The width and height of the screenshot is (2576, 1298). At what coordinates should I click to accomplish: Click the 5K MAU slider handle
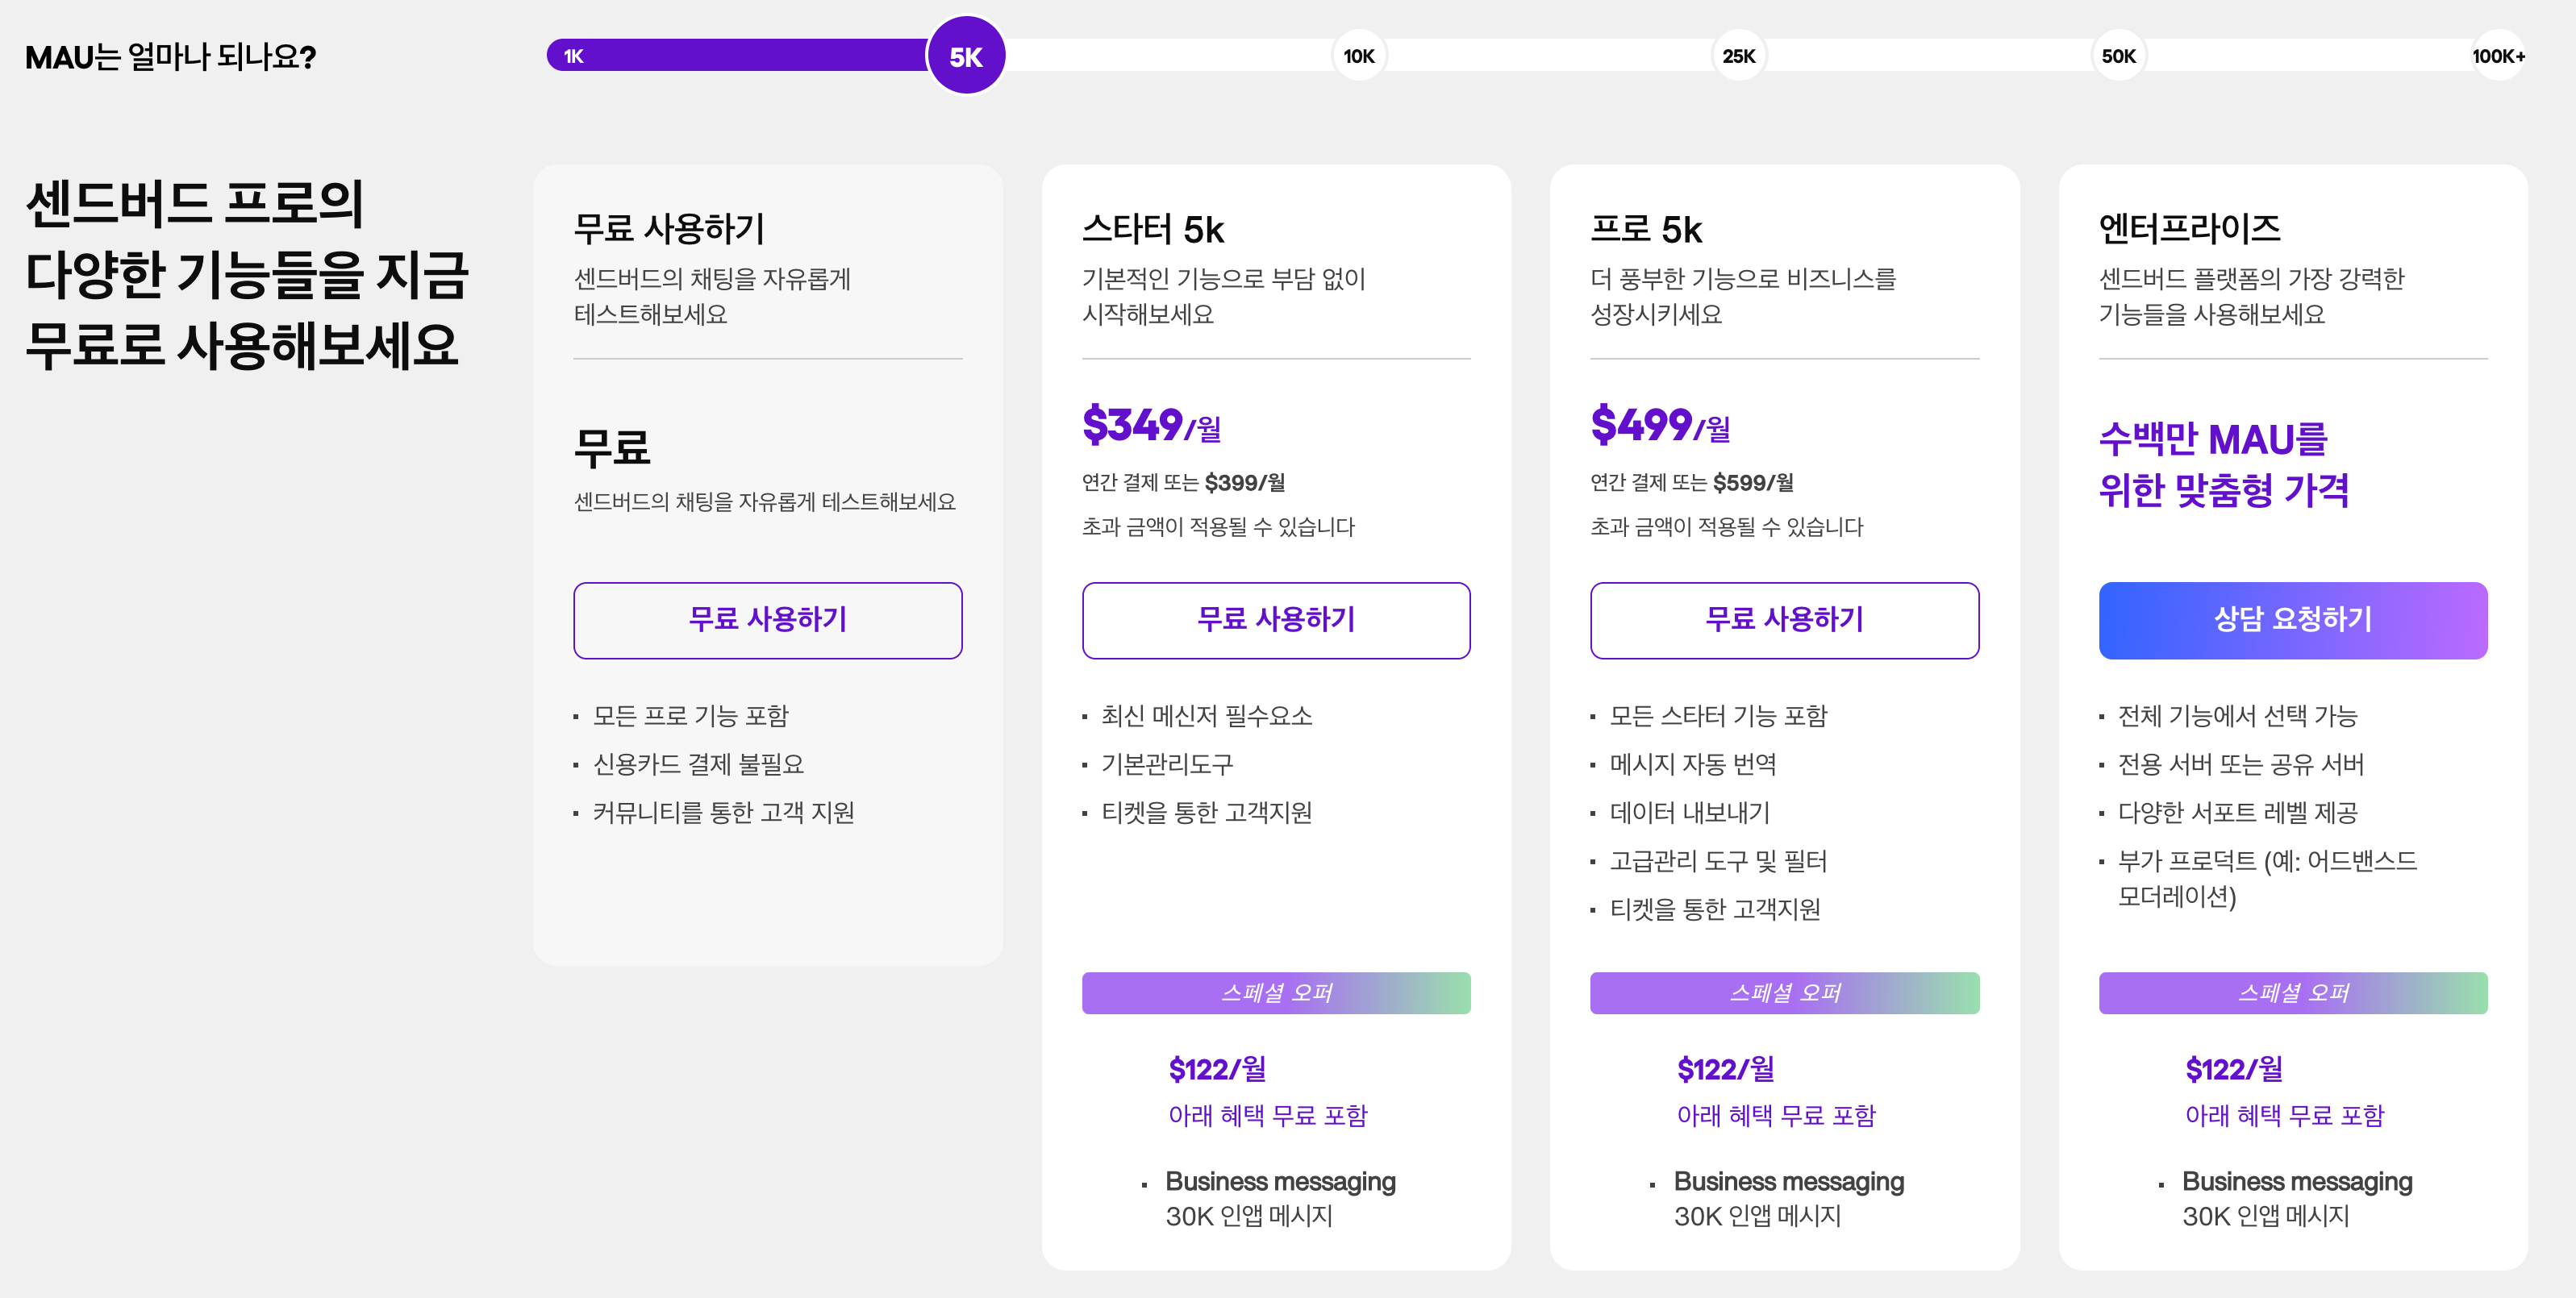965,56
